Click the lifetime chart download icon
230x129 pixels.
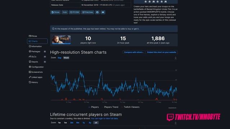coord(175,123)
